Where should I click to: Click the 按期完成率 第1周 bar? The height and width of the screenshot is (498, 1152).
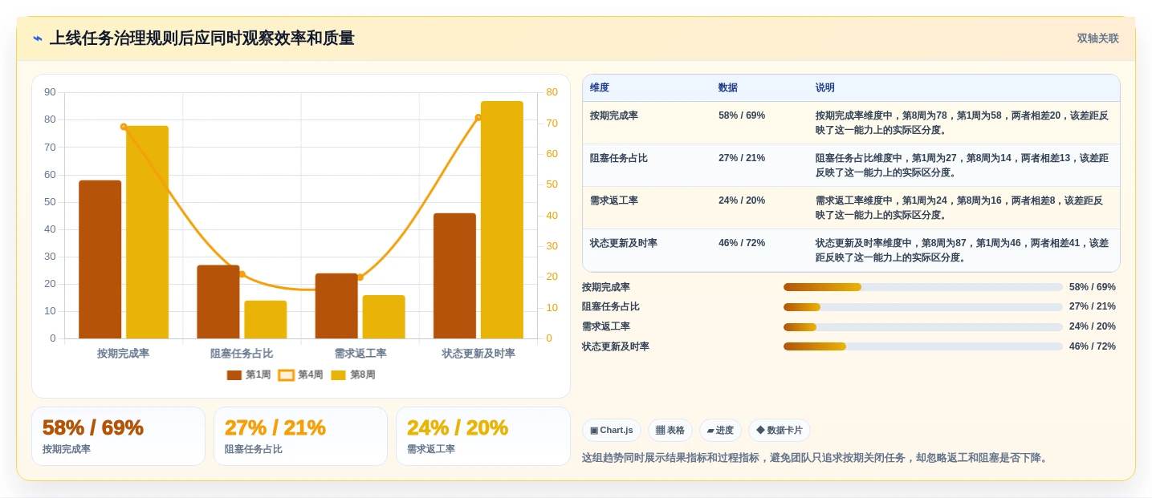(100, 259)
